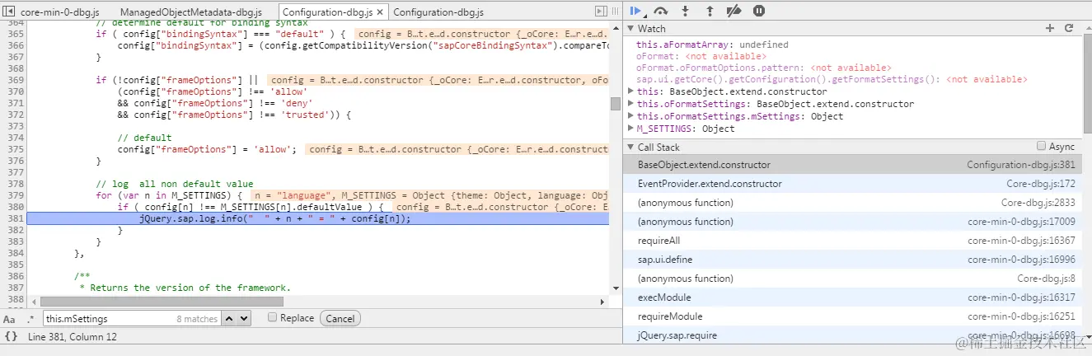Step out of the current function

click(710, 12)
